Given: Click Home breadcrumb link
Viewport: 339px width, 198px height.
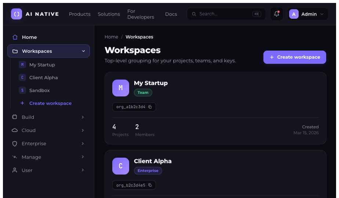Looking at the screenshot, I should 111,37.
